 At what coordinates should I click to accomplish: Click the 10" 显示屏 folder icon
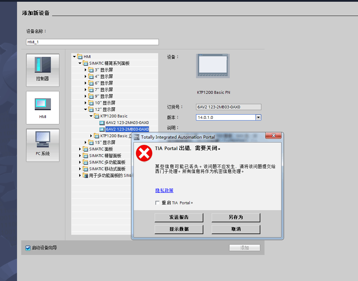click(91, 103)
